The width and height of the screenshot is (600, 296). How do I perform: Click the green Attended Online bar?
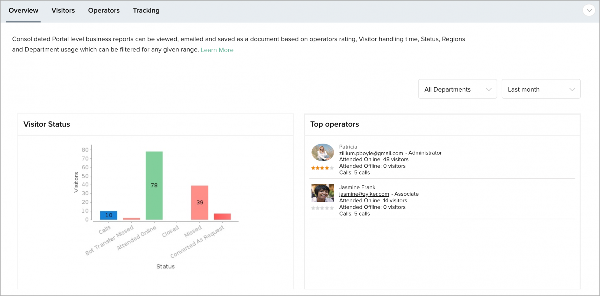154,186
